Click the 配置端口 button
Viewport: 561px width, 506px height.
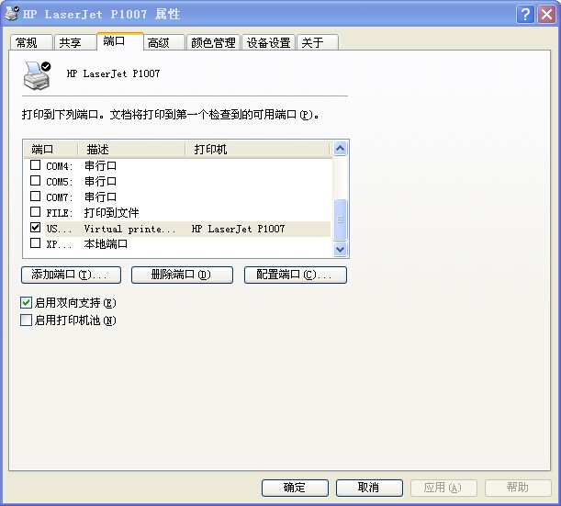click(295, 275)
